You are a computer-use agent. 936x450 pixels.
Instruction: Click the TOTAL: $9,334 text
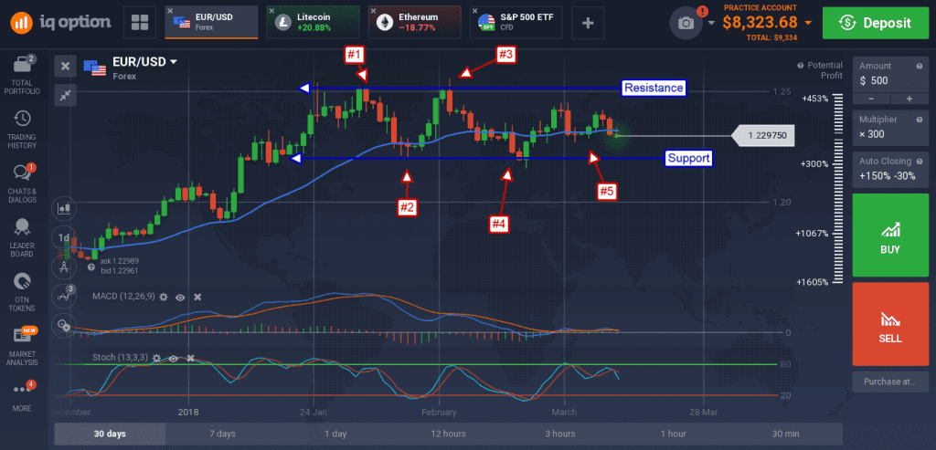point(771,37)
